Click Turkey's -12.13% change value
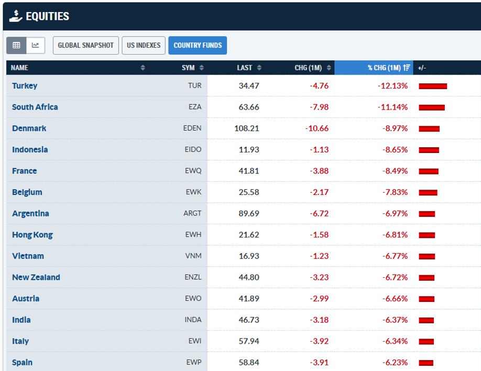 pyautogui.click(x=392, y=85)
